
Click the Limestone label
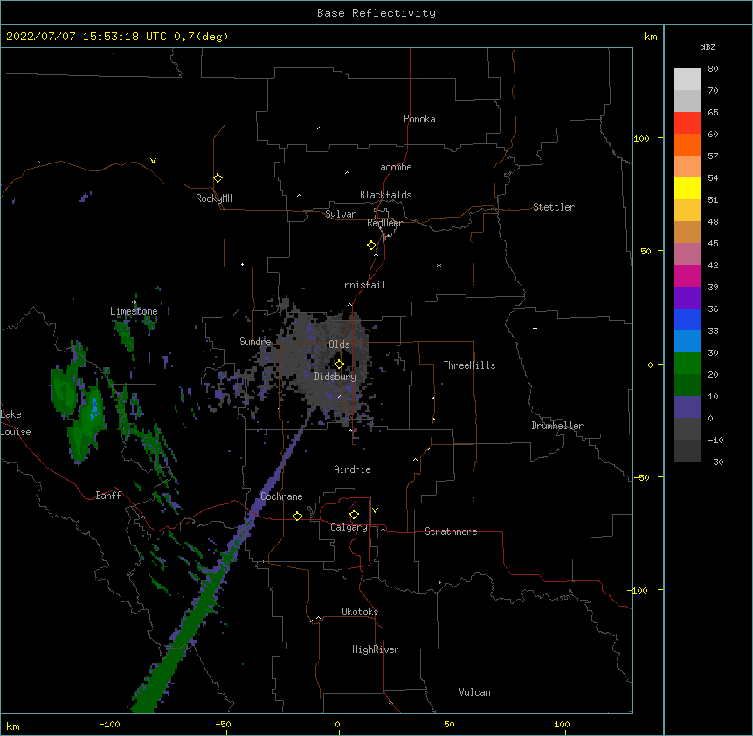click(x=134, y=311)
